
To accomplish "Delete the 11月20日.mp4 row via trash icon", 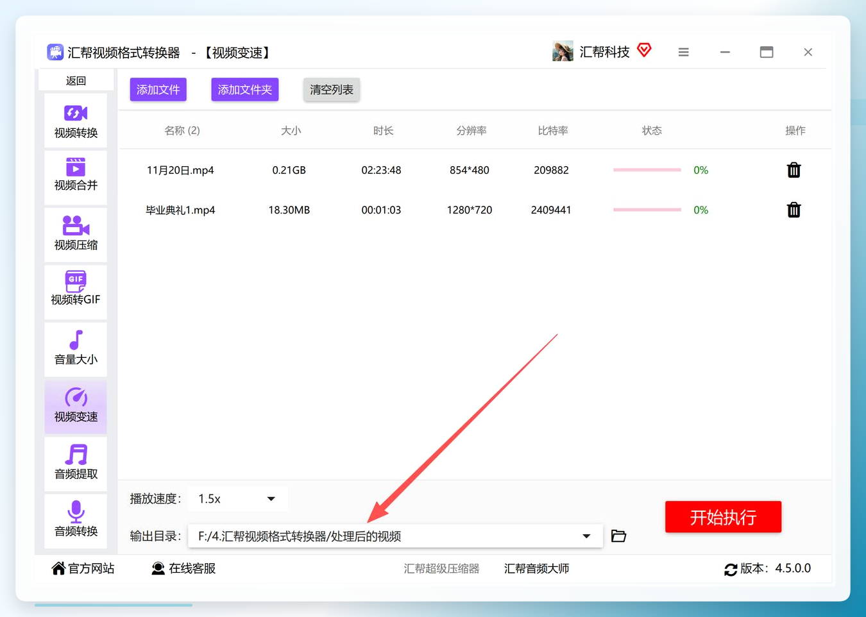I will point(794,170).
